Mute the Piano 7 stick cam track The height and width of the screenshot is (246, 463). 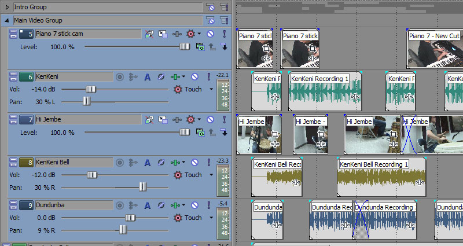[x=210, y=34]
